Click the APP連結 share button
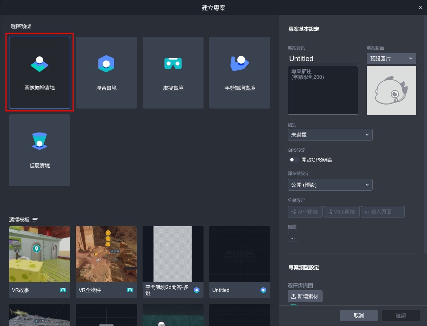This screenshot has width=427, height=326. [x=305, y=212]
